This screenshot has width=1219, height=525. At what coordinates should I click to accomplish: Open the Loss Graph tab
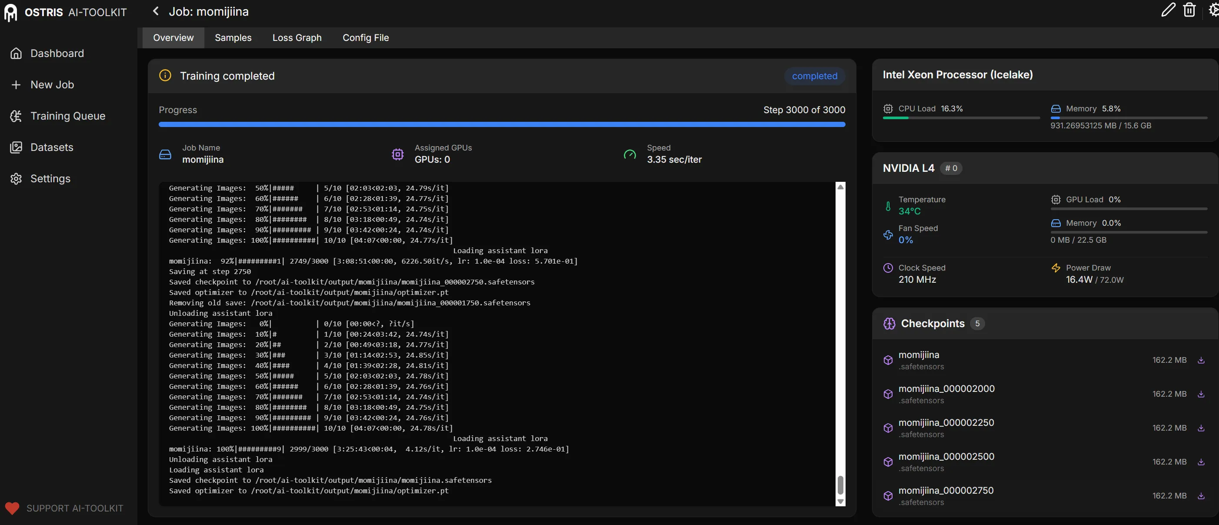click(x=296, y=38)
